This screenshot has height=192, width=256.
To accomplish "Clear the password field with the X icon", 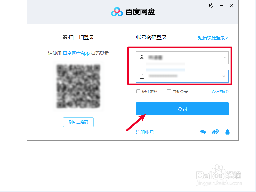I will (x=224, y=76).
